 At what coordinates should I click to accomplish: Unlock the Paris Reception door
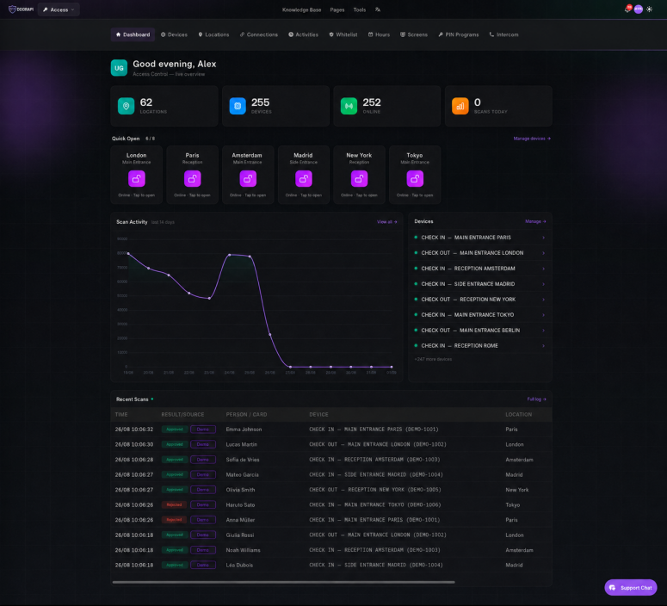[x=192, y=179]
